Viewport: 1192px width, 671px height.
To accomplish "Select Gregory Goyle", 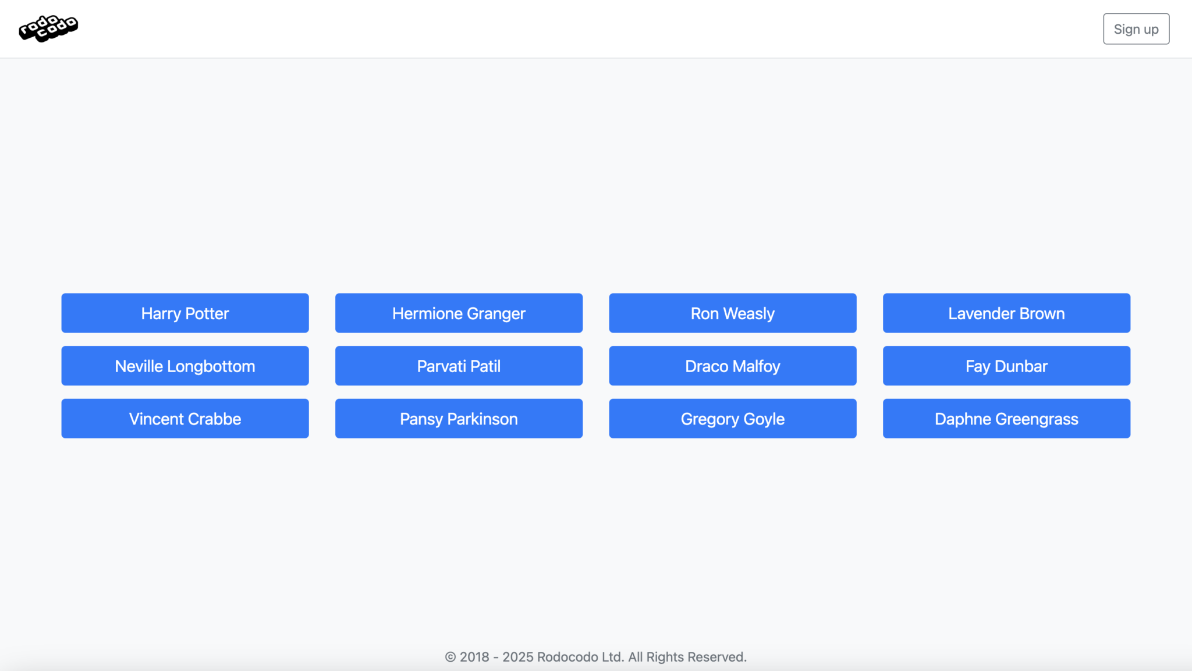I will pyautogui.click(x=732, y=418).
